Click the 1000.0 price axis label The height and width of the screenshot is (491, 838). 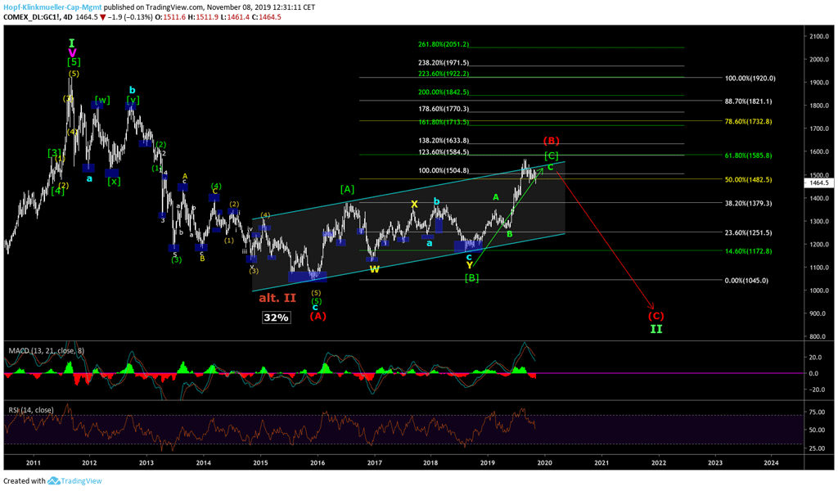point(818,291)
